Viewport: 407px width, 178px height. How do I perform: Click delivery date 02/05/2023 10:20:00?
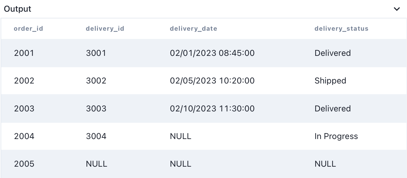pyautogui.click(x=212, y=81)
